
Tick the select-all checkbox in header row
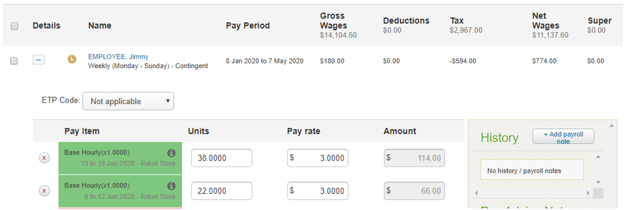(15, 26)
